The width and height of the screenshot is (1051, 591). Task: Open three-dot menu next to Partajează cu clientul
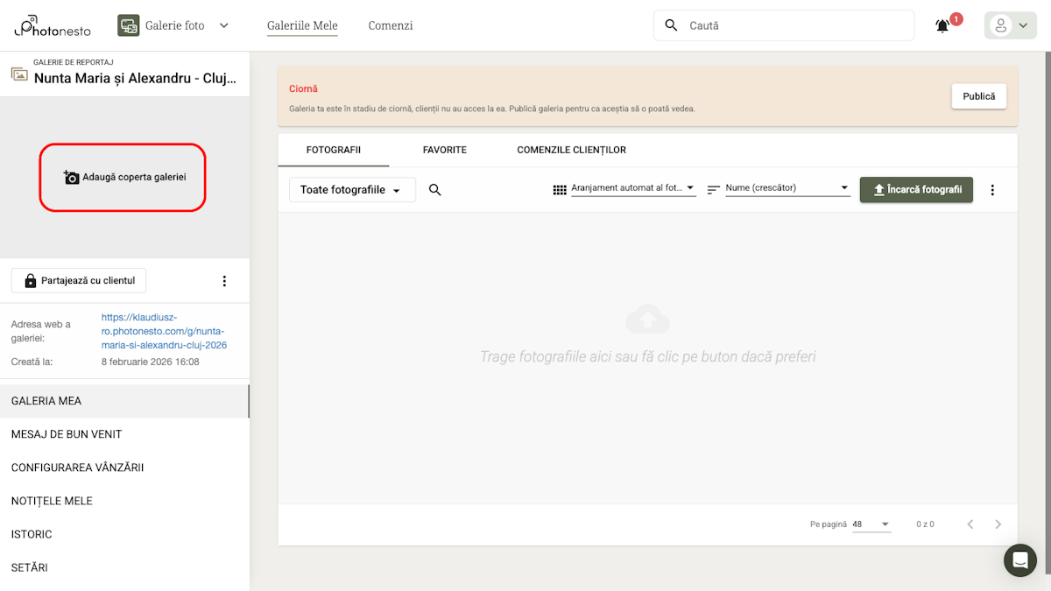[x=224, y=281]
